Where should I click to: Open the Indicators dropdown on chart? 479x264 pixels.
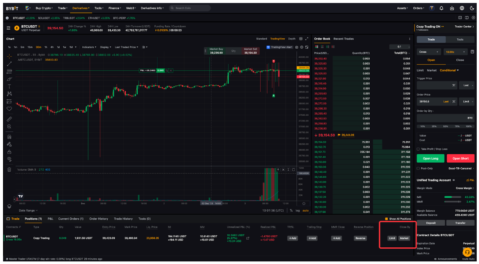(x=89, y=47)
